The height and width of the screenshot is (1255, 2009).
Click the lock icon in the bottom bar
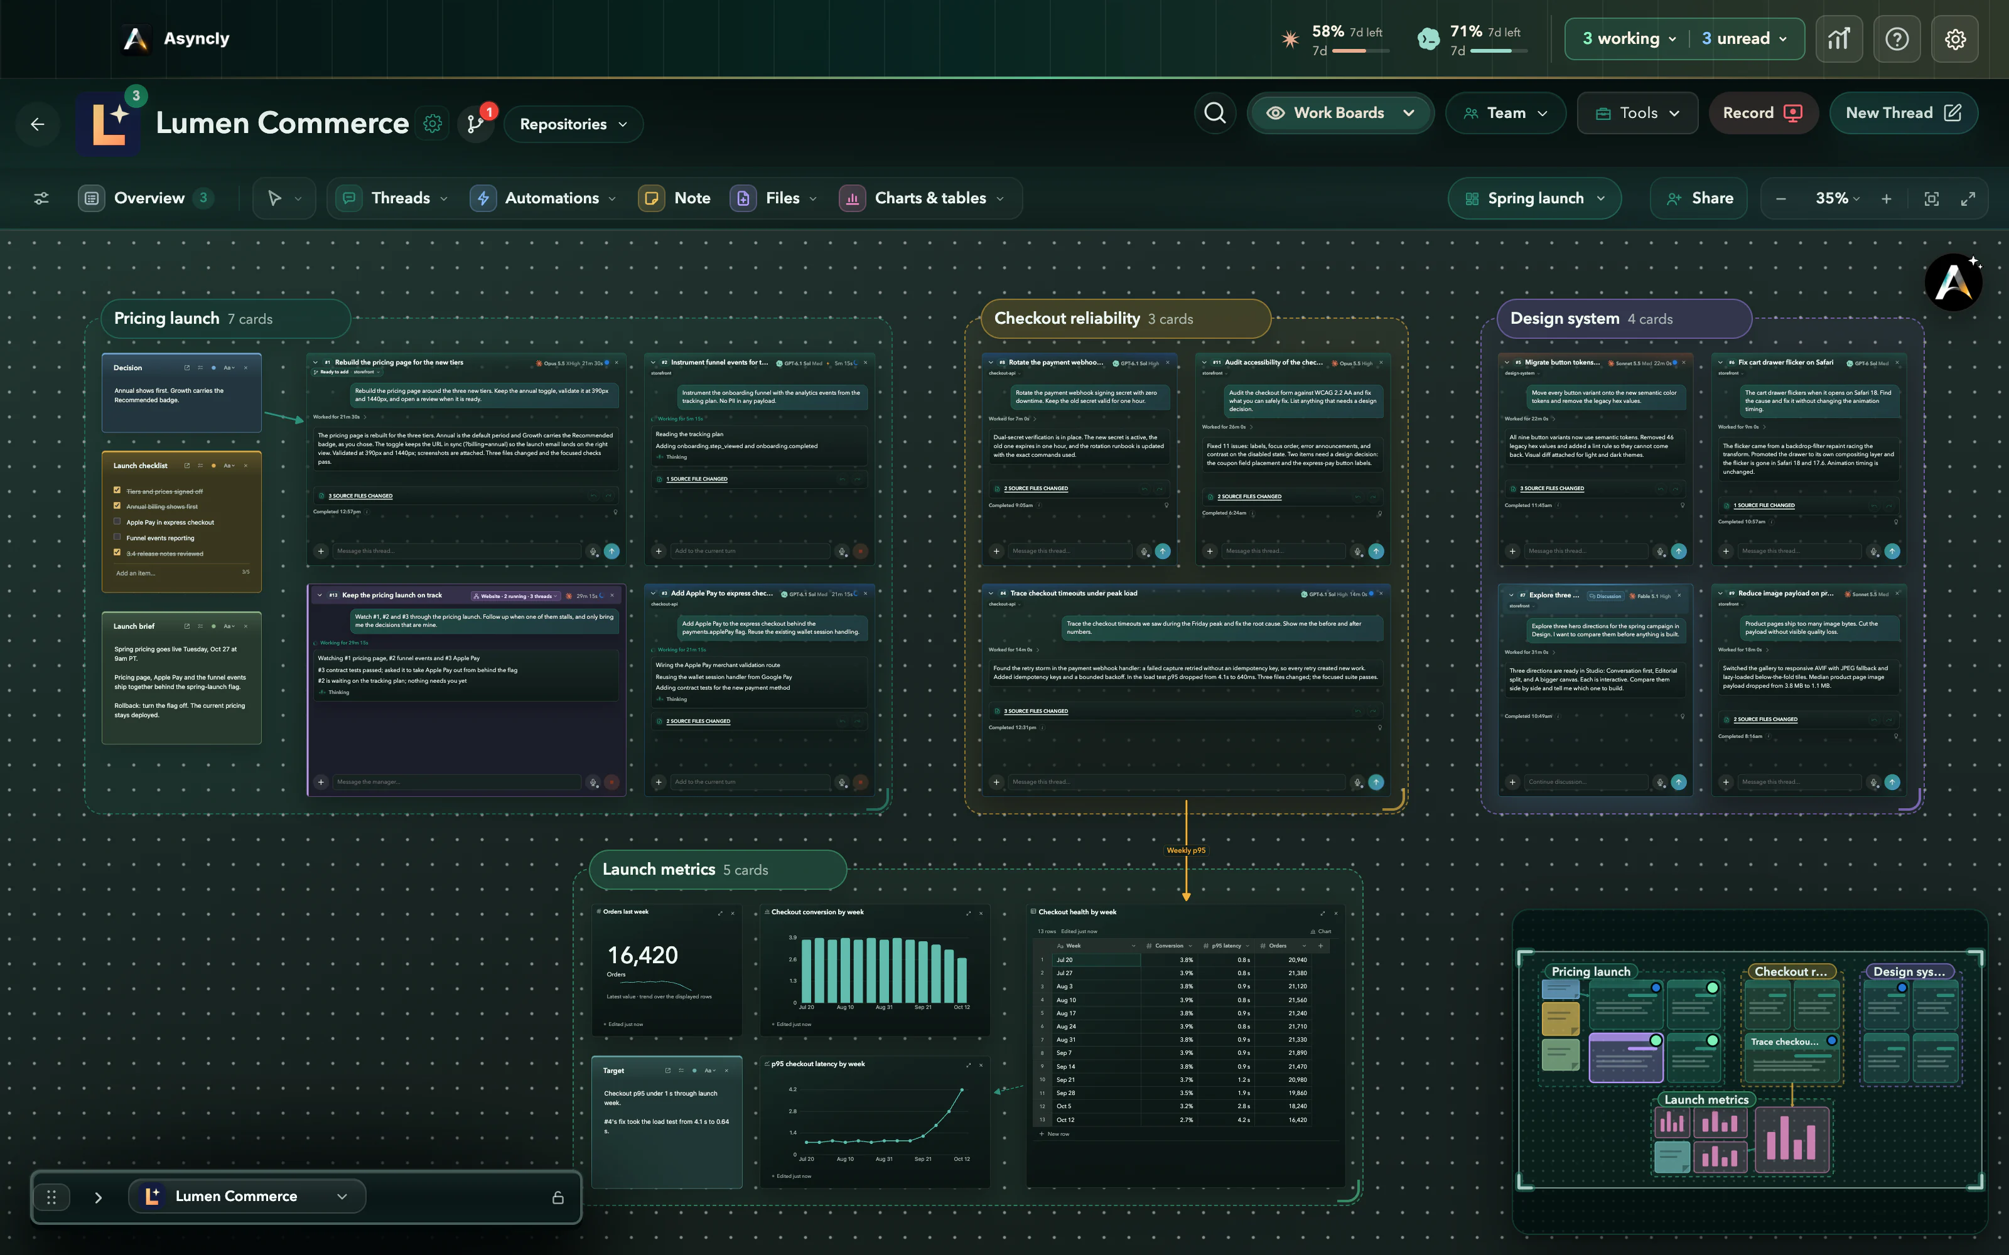(558, 1197)
